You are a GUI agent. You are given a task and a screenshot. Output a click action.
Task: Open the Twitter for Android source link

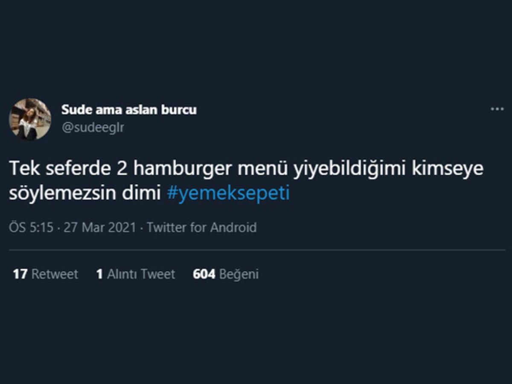point(201,227)
